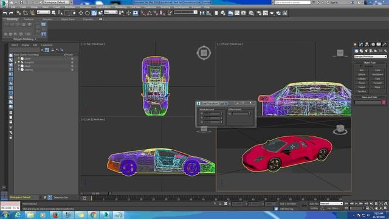Toggle lock icon in scene explorer toolbar
389x219 pixels.
[52, 50]
